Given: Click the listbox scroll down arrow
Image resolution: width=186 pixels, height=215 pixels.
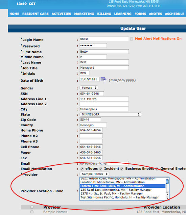Looking at the screenshot, I should point(167,198).
